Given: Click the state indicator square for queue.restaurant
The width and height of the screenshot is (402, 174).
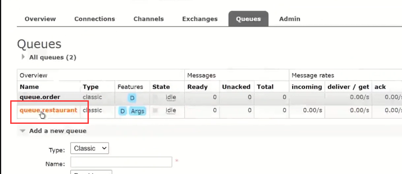Looking at the screenshot, I should [x=155, y=111].
